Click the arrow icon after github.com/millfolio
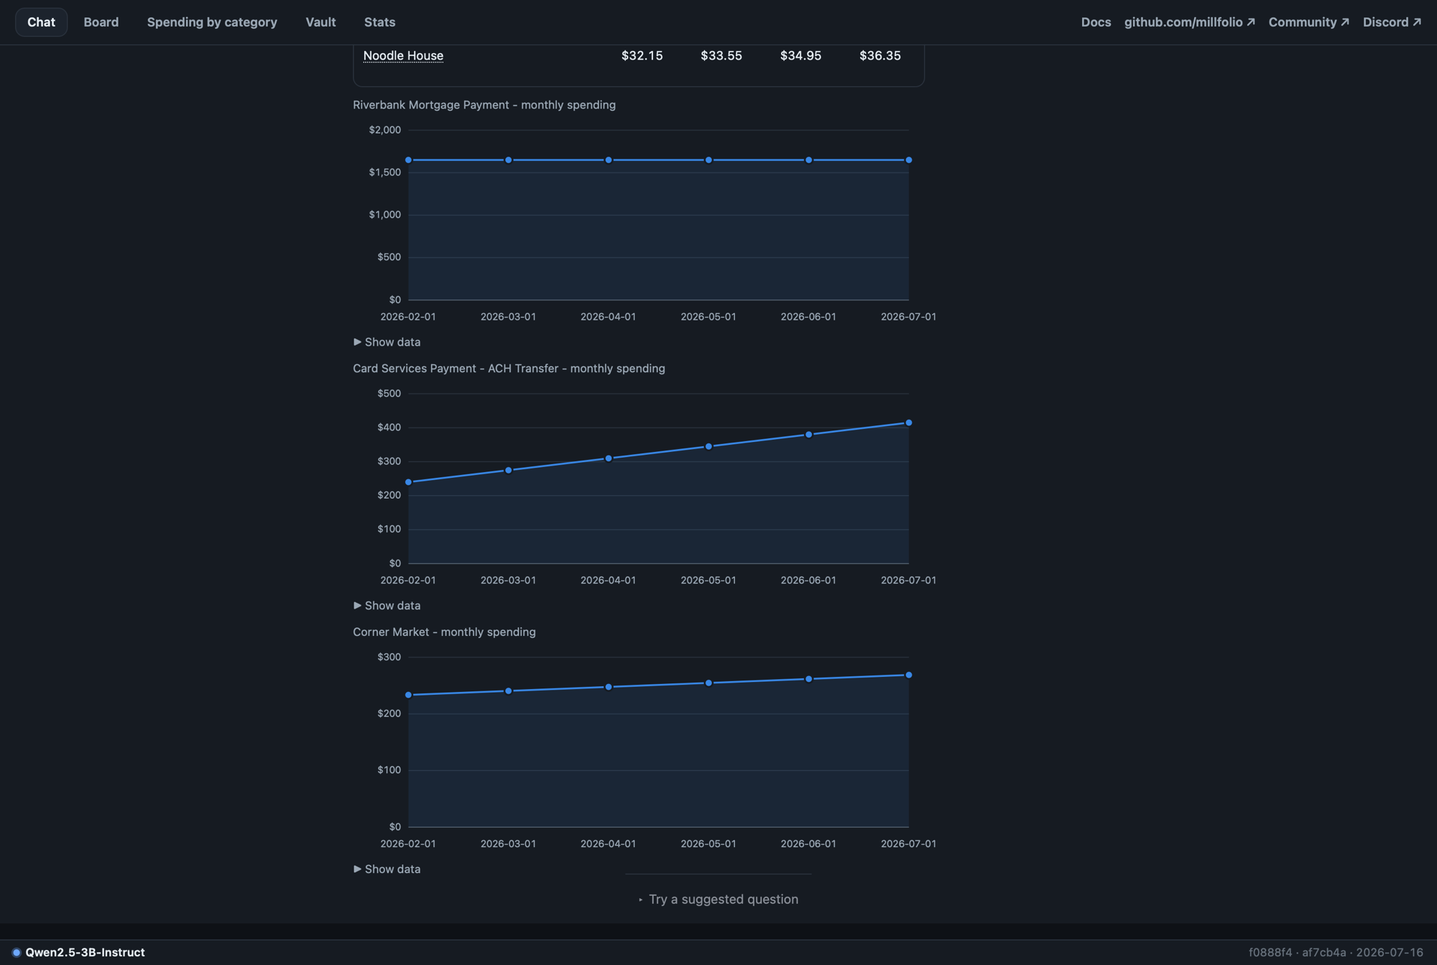This screenshot has height=965, width=1437. click(1251, 22)
